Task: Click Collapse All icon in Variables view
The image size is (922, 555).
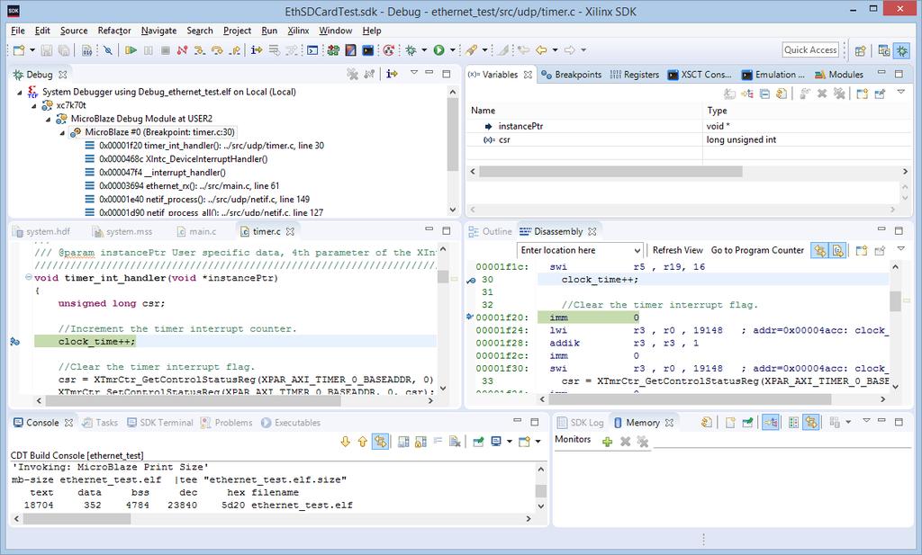Action: tap(764, 94)
